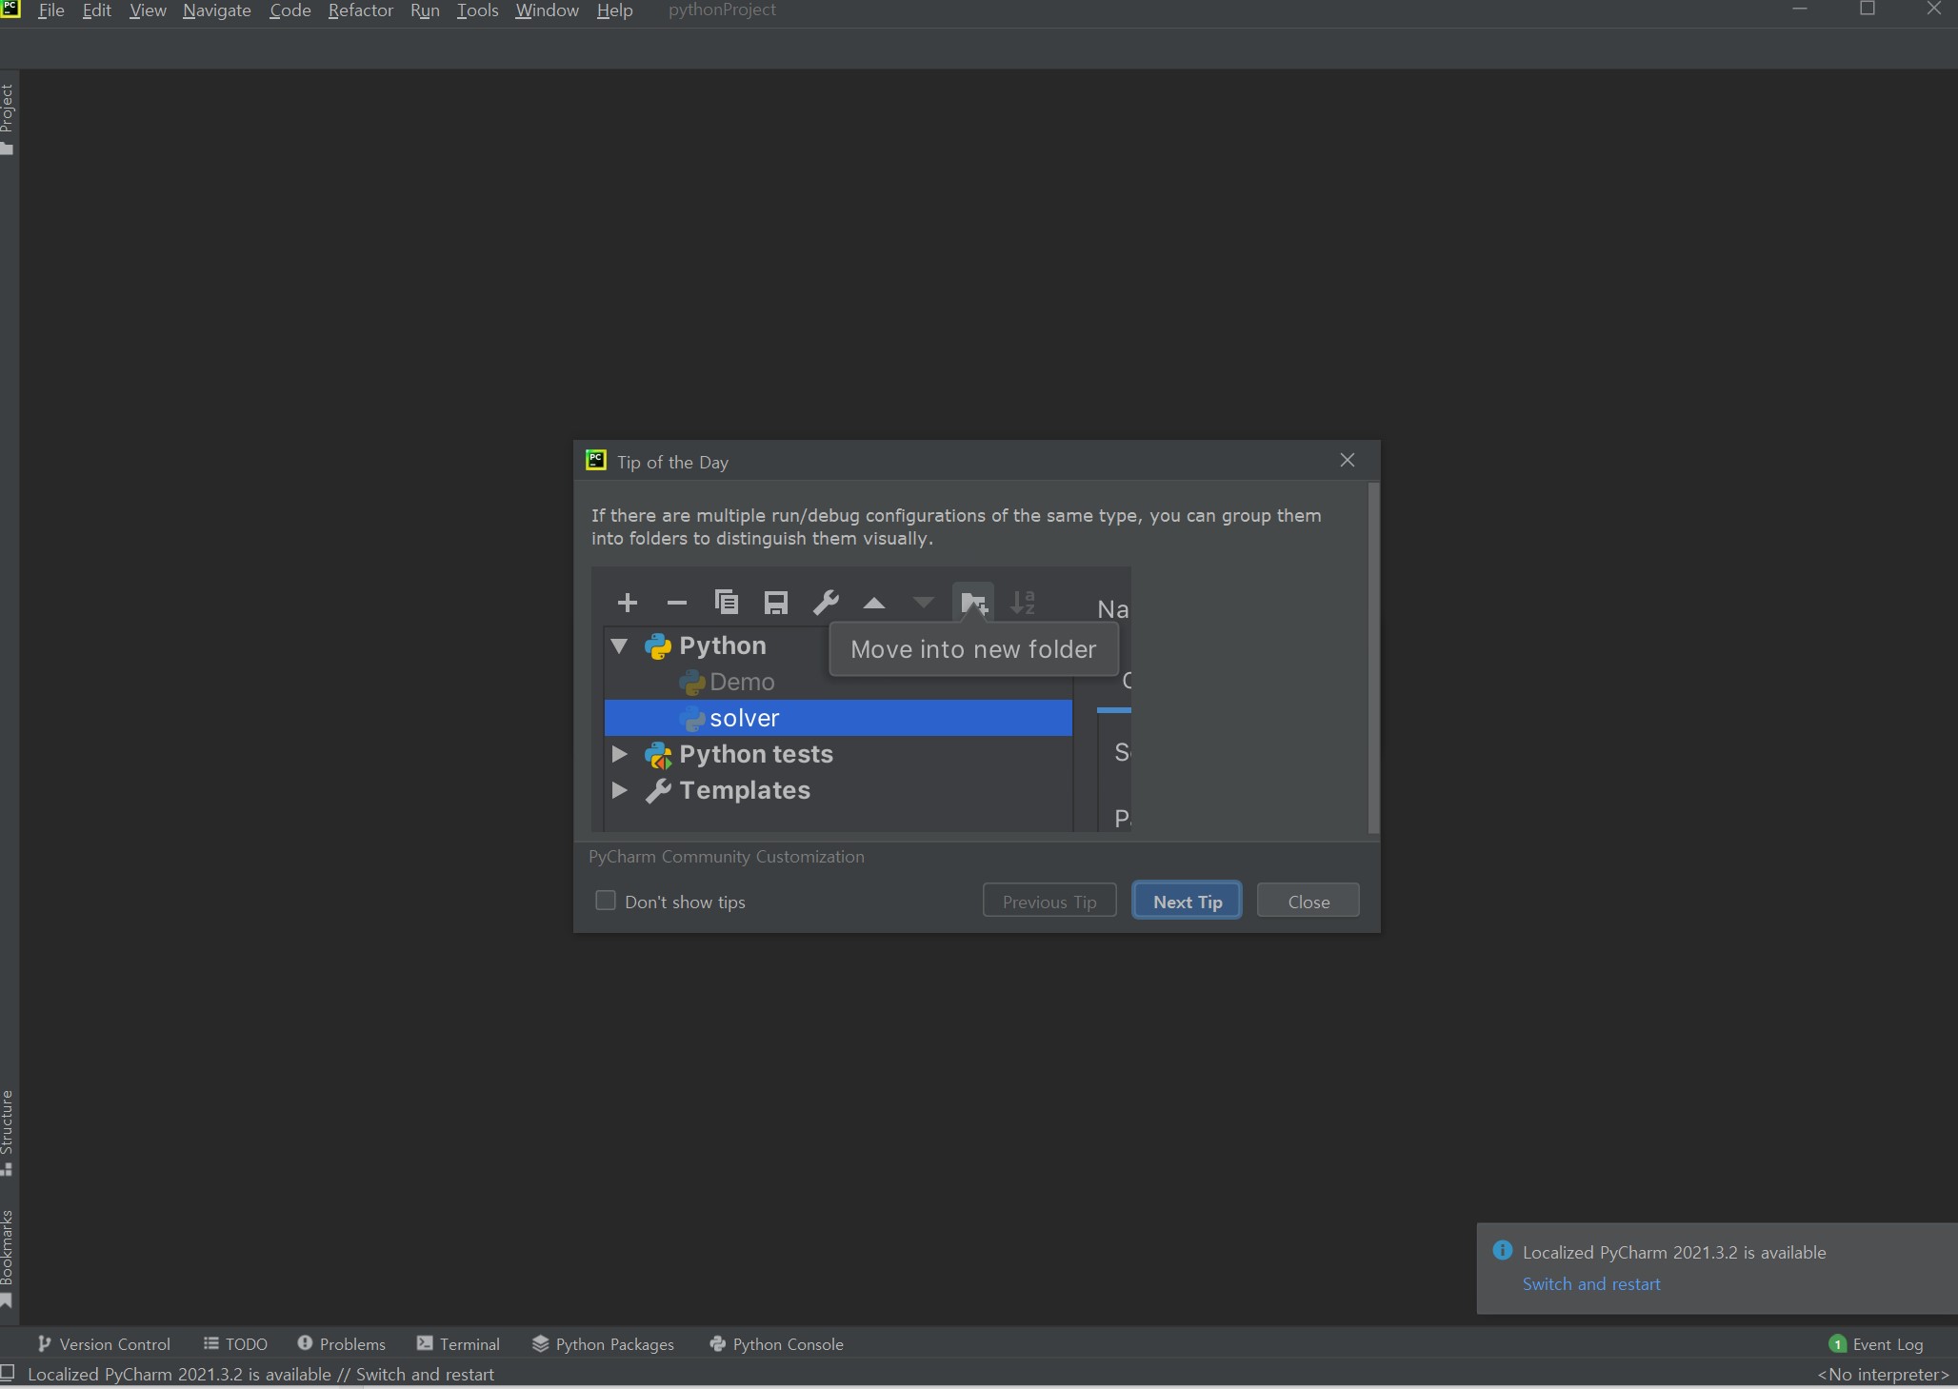The width and height of the screenshot is (1958, 1389).
Task: Open the Refactor menu
Action: click(360, 10)
